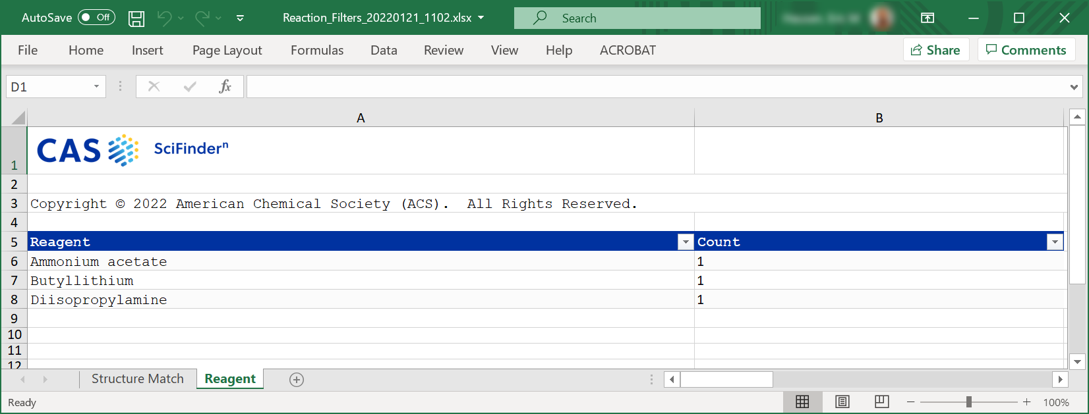Click the Save floppy disk icon
Screen dimensions: 1089x414
(x=136, y=18)
